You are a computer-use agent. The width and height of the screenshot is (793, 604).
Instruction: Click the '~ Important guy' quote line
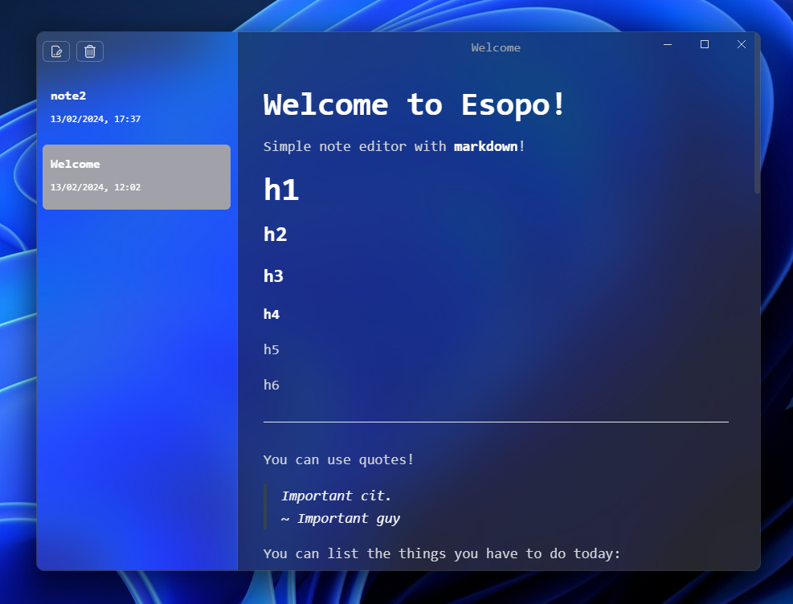coord(341,519)
